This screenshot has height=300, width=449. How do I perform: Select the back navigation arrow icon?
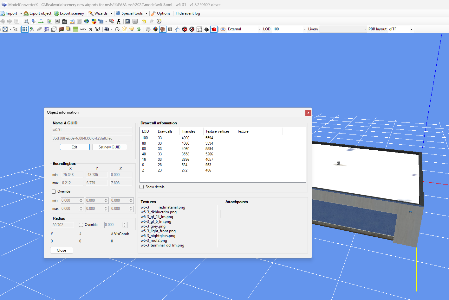(x=3, y=21)
